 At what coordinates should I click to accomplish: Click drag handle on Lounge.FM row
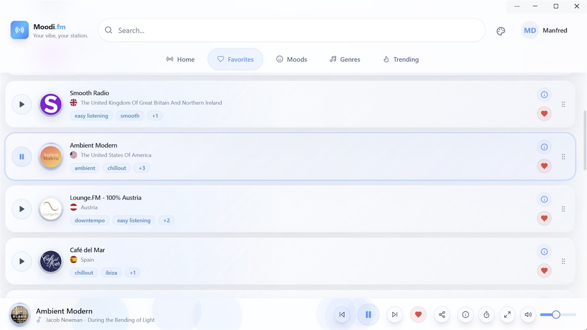(x=563, y=209)
